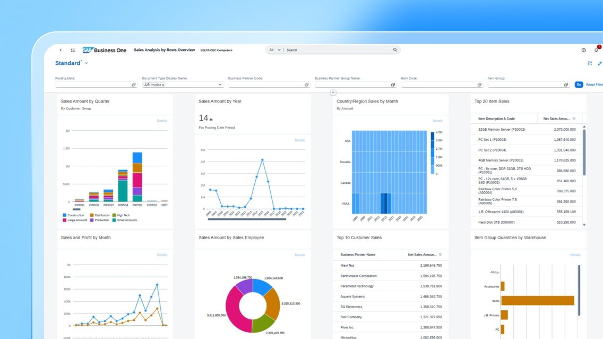Open value help for Business Partner Code
The height and width of the screenshot is (339, 603).
(306, 84)
